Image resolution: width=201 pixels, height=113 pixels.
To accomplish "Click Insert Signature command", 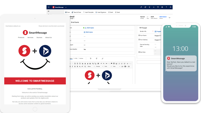I will point(101,12).
